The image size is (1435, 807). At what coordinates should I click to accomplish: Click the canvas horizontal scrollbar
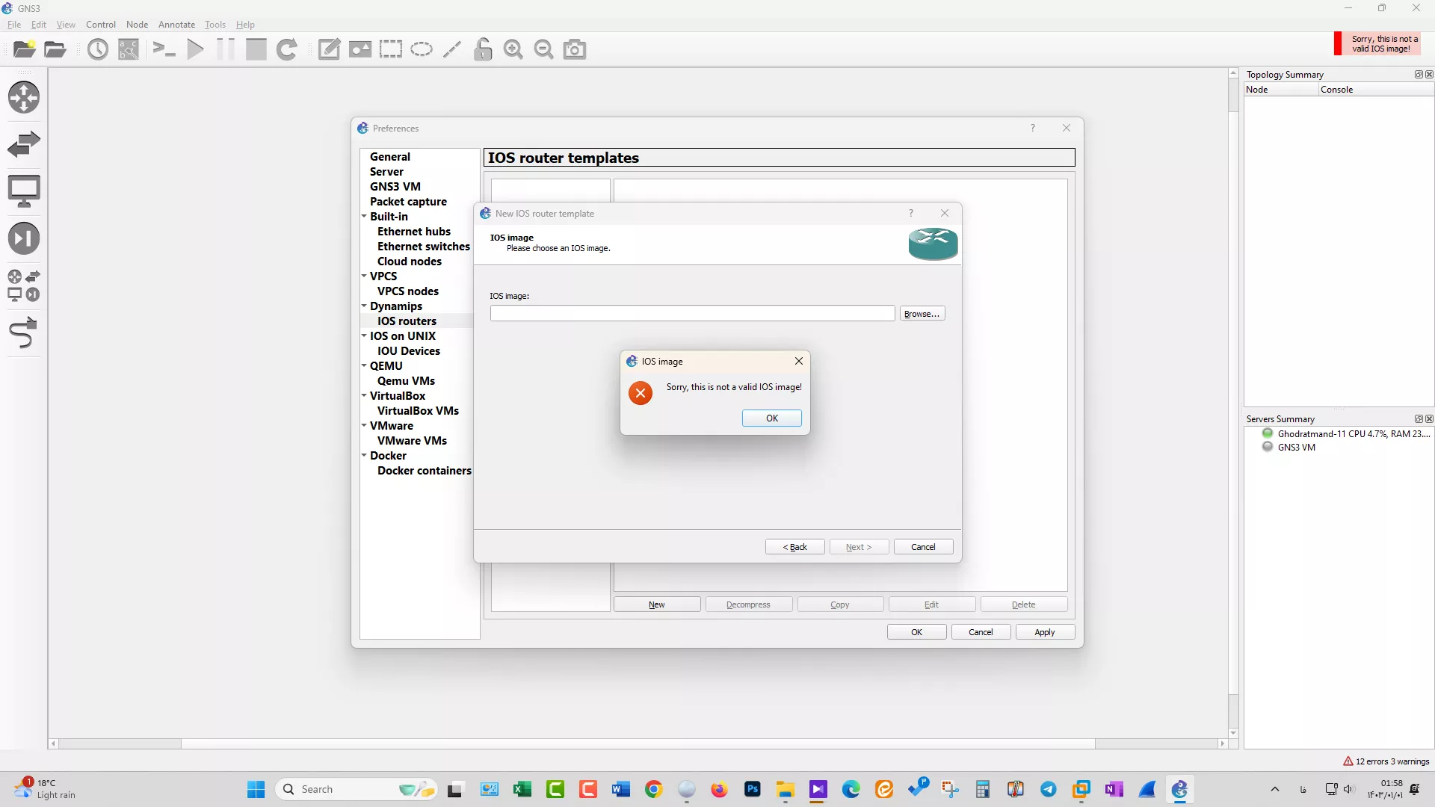click(x=638, y=743)
